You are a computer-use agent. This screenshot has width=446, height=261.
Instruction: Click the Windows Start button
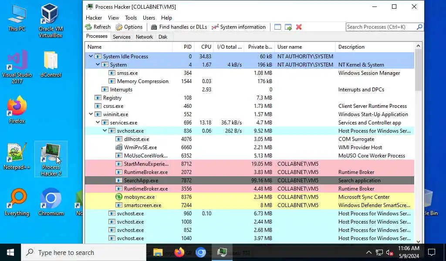[x=10, y=252]
